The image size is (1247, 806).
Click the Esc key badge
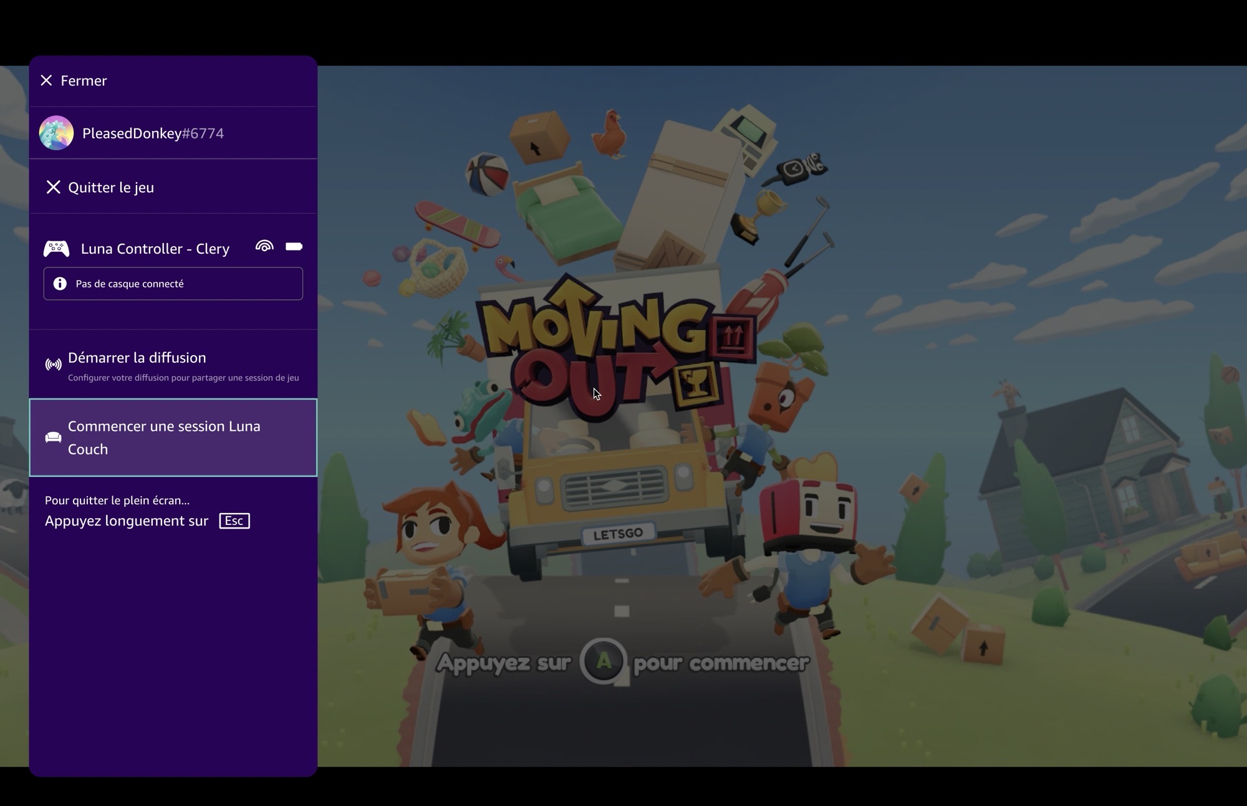point(233,521)
